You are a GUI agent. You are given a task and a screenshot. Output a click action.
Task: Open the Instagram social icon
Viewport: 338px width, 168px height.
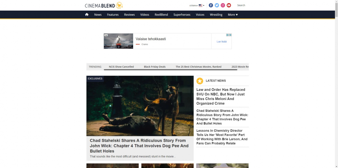click(x=223, y=5)
